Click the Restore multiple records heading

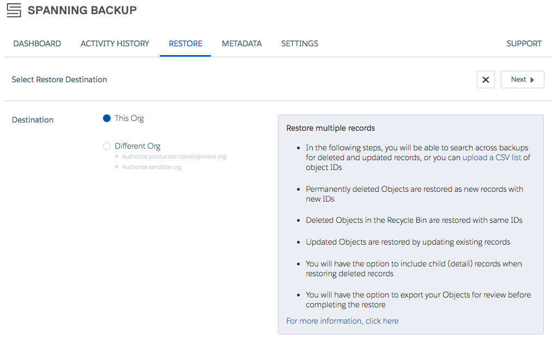click(x=330, y=128)
